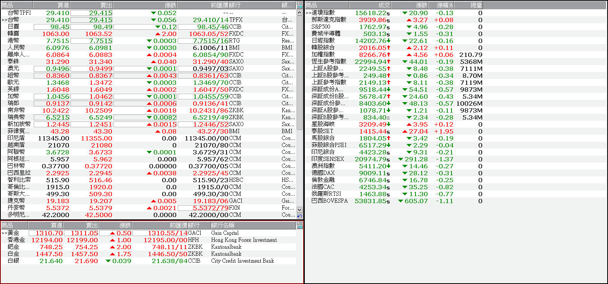
Task: Click City Credit Investment Bank name
Action: coord(242,261)
